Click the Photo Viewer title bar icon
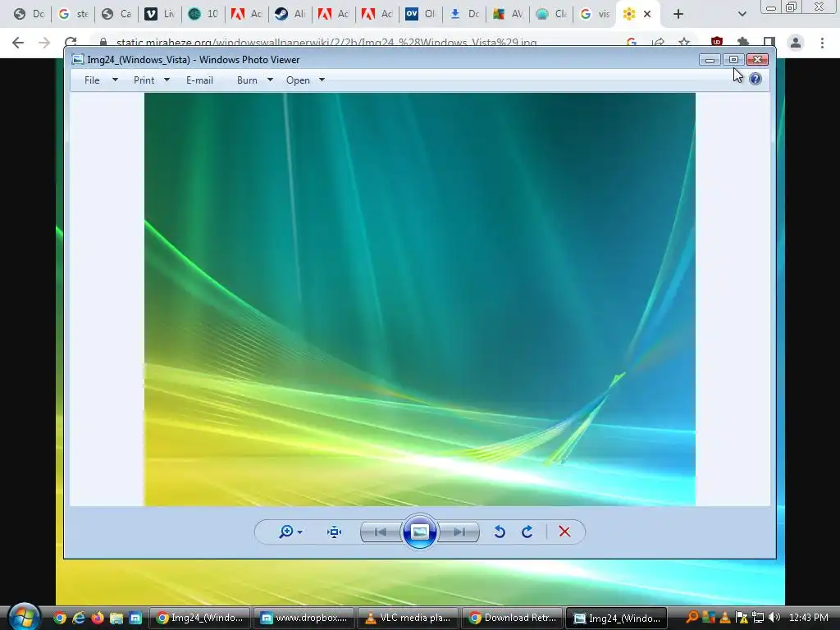 click(x=78, y=59)
